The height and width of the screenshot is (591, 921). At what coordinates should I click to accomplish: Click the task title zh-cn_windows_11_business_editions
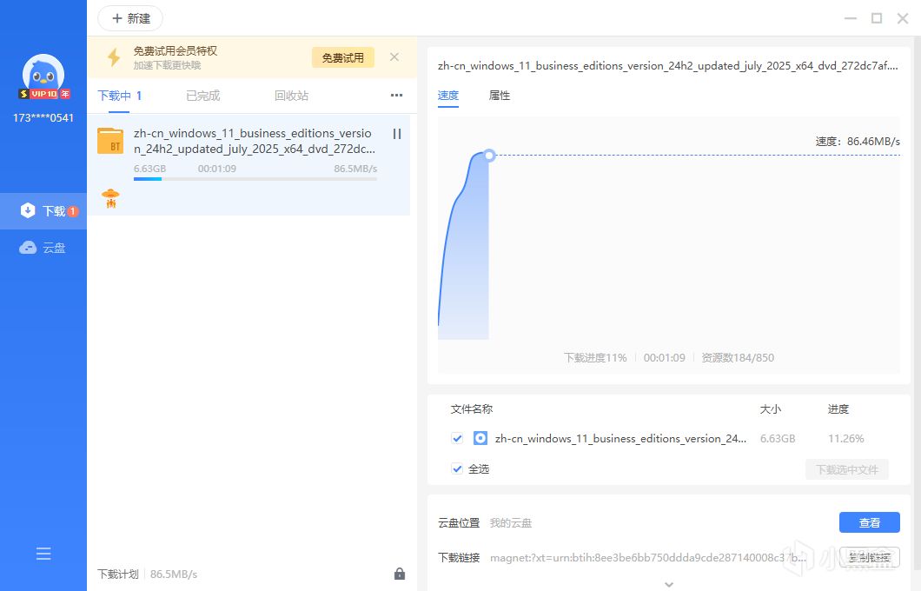coord(255,141)
